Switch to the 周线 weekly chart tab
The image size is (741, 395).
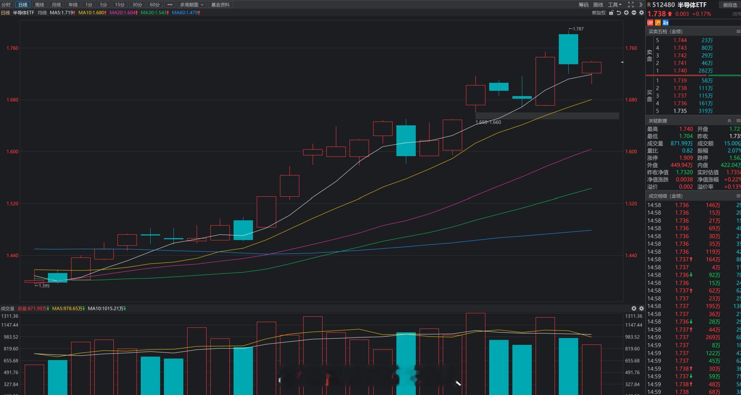[x=39, y=5]
